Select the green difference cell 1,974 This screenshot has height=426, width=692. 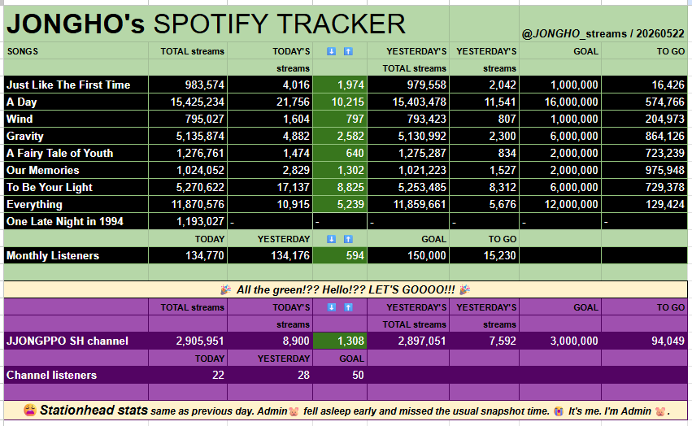(340, 85)
